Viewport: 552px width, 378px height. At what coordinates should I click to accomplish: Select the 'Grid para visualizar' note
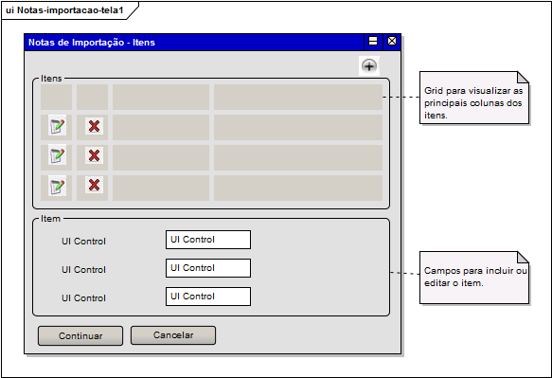click(474, 98)
